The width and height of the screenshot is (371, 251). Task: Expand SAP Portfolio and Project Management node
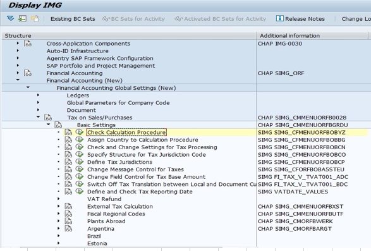tap(18, 65)
